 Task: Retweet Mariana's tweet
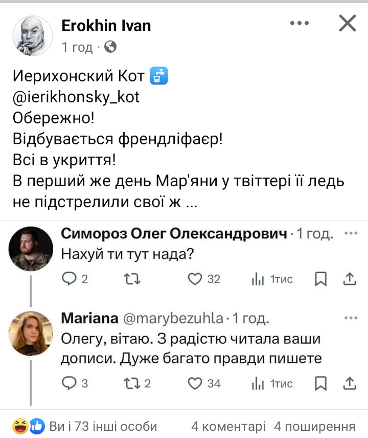click(133, 383)
